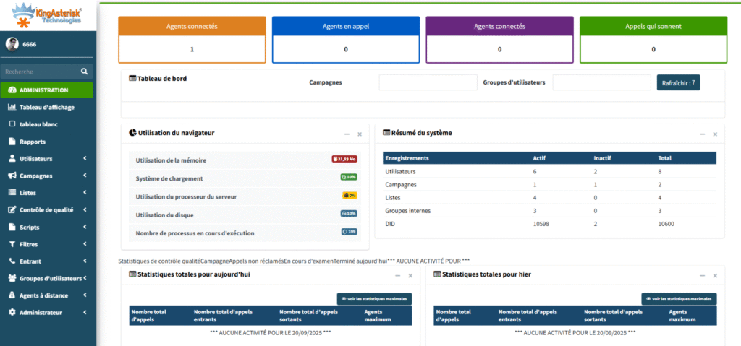The image size is (741, 346).
Task: Open Tableau d'affichage in sidebar
Action: [x=46, y=107]
